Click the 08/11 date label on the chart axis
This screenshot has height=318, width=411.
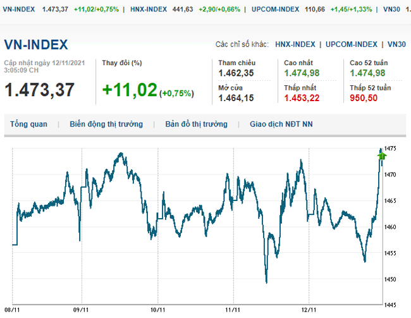pyautogui.click(x=13, y=310)
